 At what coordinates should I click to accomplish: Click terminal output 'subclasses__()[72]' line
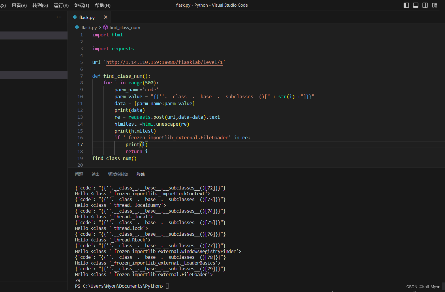pyautogui.click(x=150, y=188)
